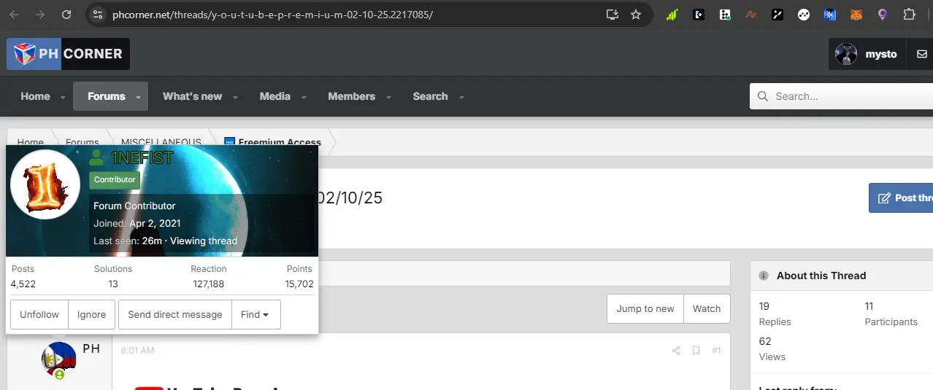Open the Find dropdown in member popup
Screen dimensions: 933x390
tap(256, 314)
